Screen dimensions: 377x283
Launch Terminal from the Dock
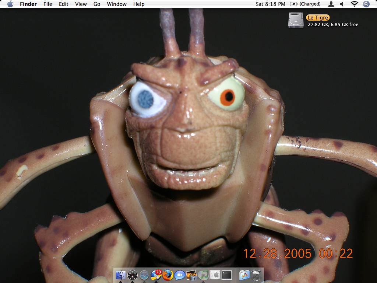pos(227,275)
